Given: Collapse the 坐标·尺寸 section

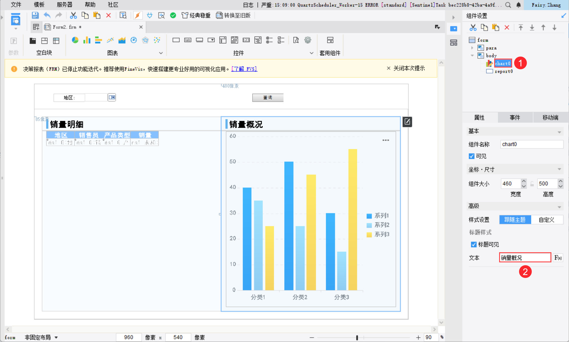Looking at the screenshot, I should (x=559, y=169).
